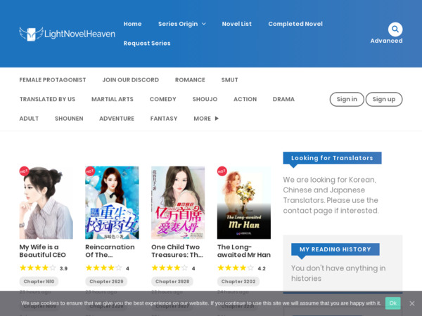Click star rating for Reincarnation Of The
The image size is (422, 316).
coord(103,268)
